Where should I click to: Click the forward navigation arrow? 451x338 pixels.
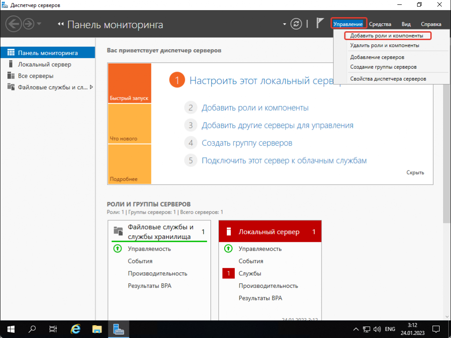tap(29, 24)
